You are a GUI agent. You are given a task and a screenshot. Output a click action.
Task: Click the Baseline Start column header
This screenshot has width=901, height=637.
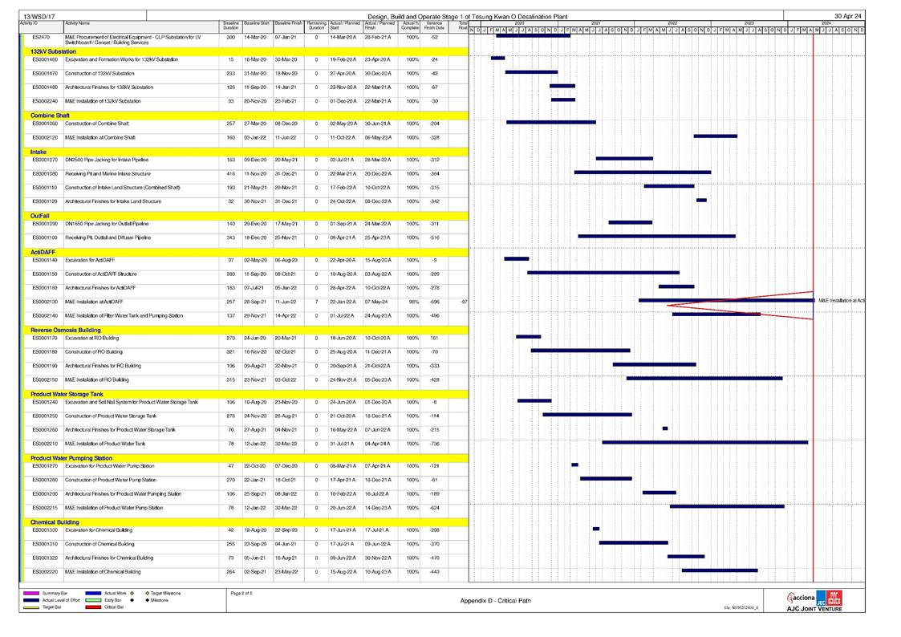(257, 24)
